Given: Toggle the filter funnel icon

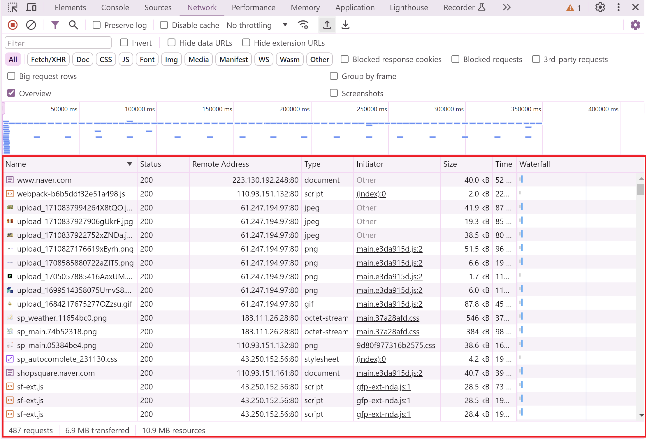Looking at the screenshot, I should click(55, 25).
